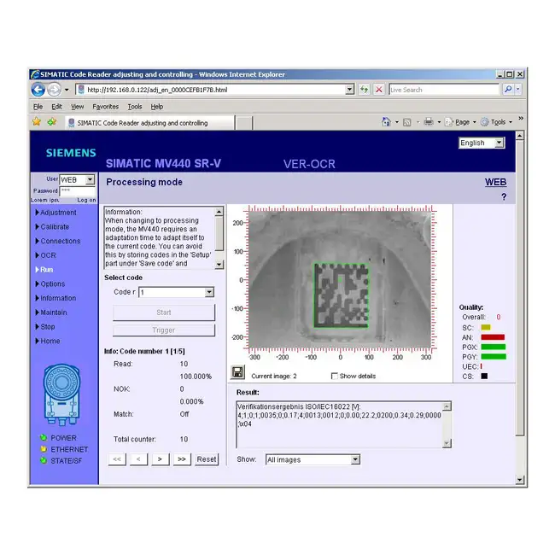The image size is (555, 555).
Task: Click Stop in sidebar
Action: coord(48,327)
